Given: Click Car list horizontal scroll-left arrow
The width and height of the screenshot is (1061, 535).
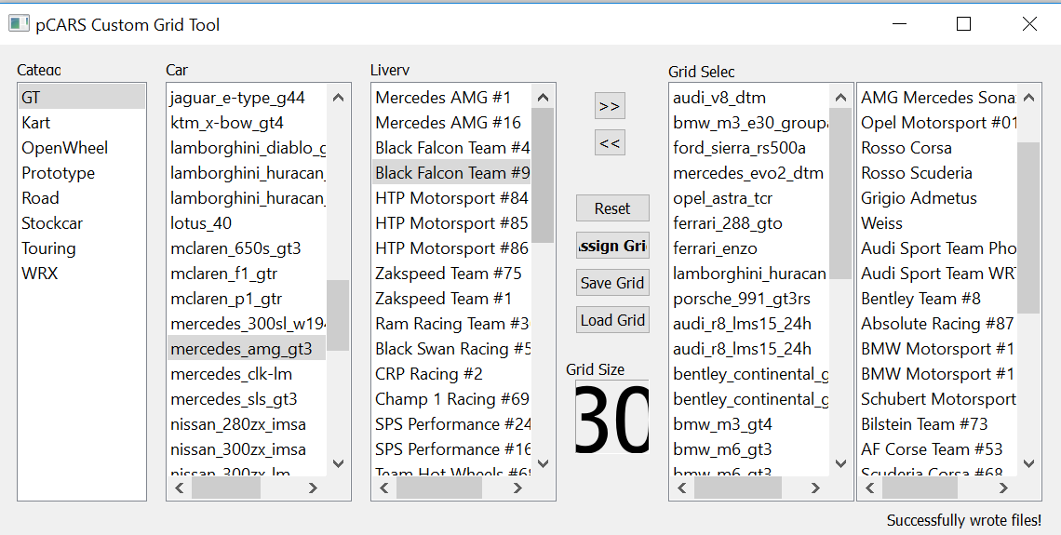Looking at the screenshot, I should (180, 488).
